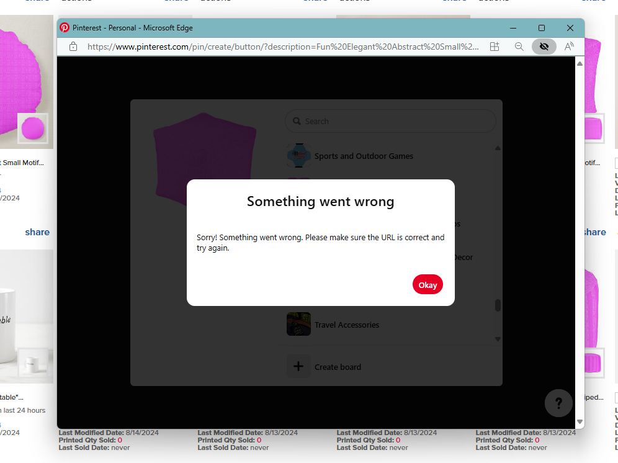
Task: Open the app available install icon
Action: (x=495, y=47)
